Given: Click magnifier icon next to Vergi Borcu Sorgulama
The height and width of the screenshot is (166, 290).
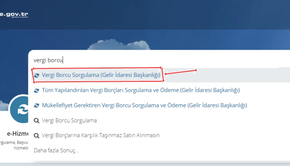Looking at the screenshot, I should tap(37, 121).
